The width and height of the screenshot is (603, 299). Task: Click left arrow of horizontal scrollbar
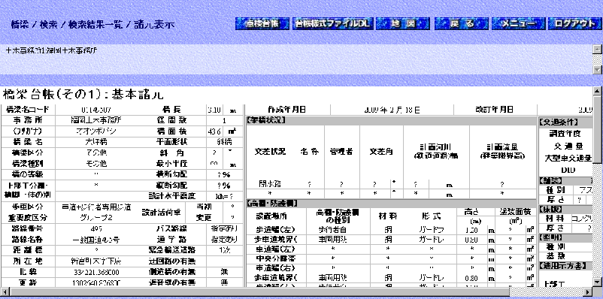[x=5, y=291]
